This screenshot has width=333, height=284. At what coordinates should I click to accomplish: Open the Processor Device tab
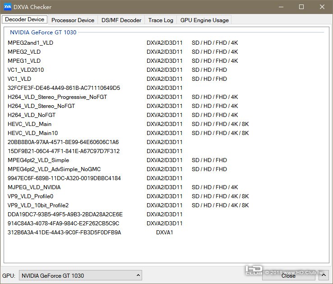73,20
